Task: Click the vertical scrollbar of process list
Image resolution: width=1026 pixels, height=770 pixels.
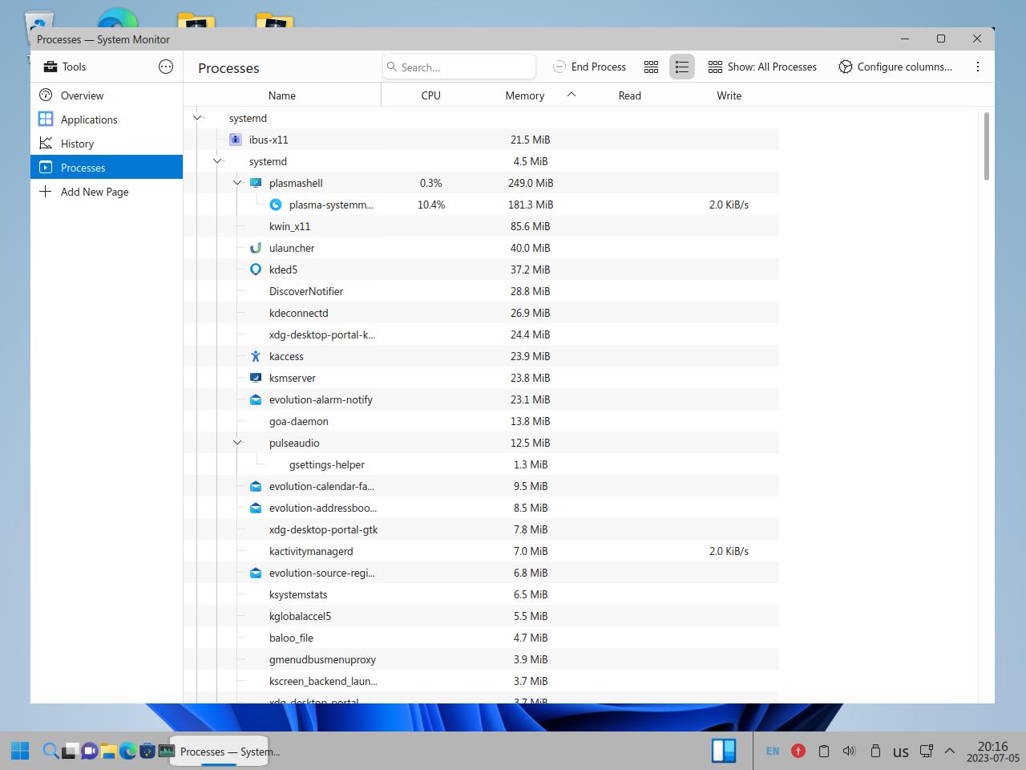Action: (x=986, y=147)
